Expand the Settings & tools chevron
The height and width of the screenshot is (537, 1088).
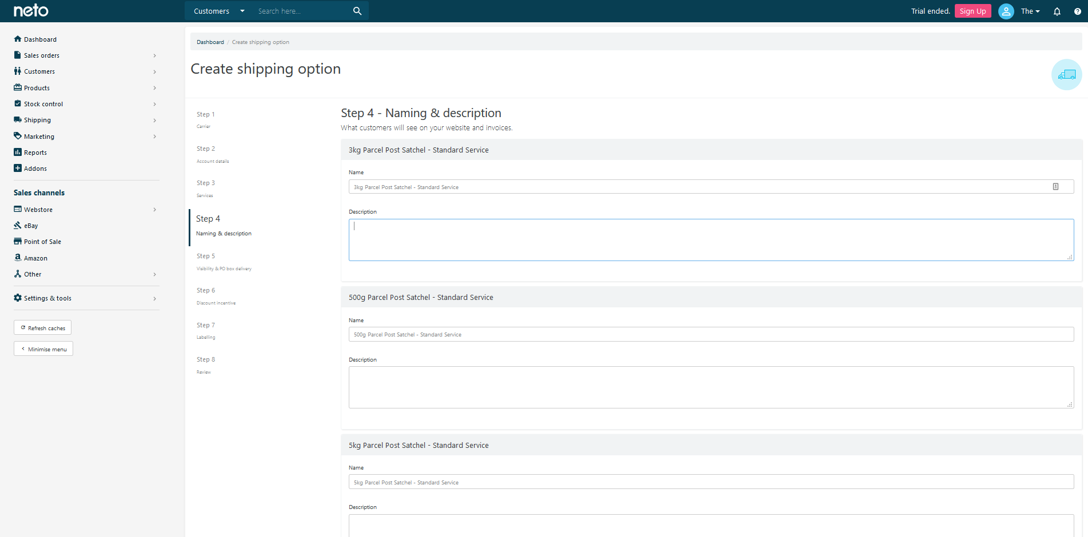click(x=154, y=298)
